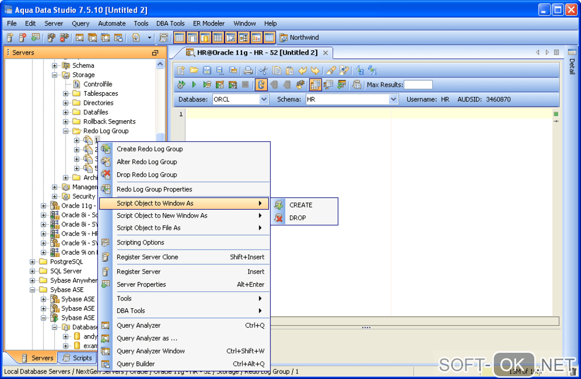Toggle the diagram layout button in main toolbar

(243, 38)
